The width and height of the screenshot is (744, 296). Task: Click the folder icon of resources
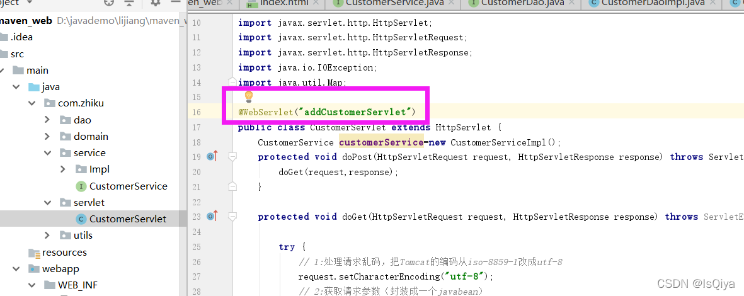click(34, 253)
